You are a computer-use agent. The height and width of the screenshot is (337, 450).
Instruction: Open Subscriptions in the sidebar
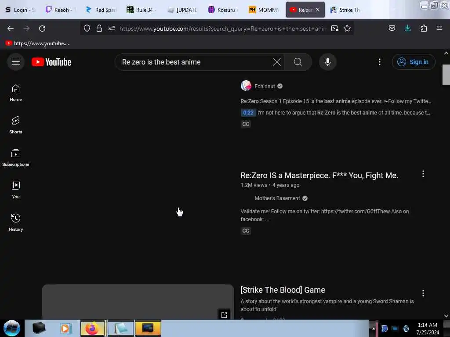16,158
